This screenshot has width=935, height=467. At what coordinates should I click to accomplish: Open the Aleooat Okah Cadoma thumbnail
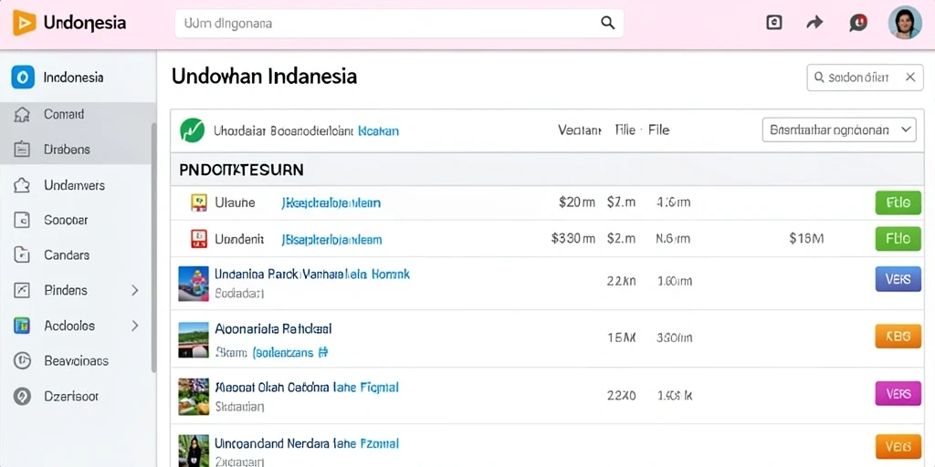coord(194,396)
